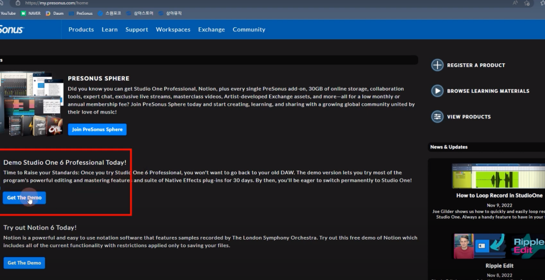545x280 pixels.
Task: Click REGISTER A PRODUCT link
Action: click(x=476, y=65)
